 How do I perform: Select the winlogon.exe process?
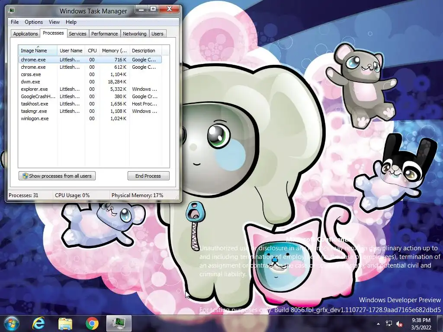click(x=90, y=118)
